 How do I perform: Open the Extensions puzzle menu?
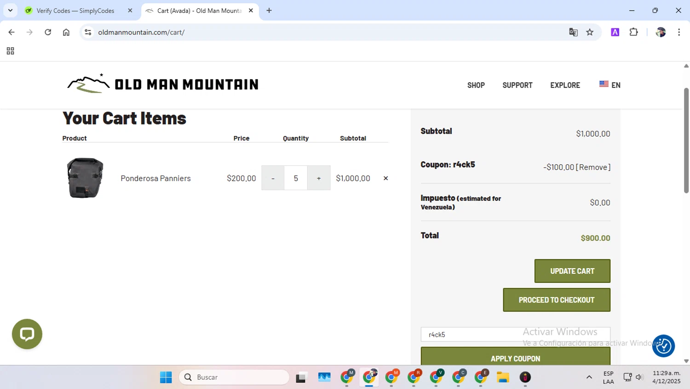click(634, 32)
